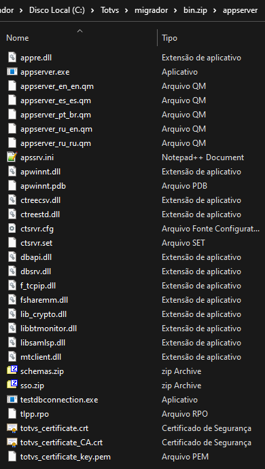Select file name appserver_ru_ru.qm
The image size is (265, 469).
(56, 143)
